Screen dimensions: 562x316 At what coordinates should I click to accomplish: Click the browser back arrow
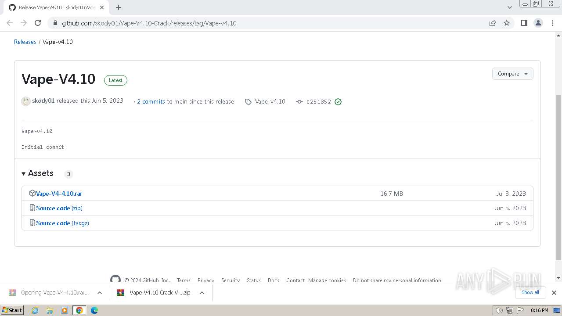[10, 23]
